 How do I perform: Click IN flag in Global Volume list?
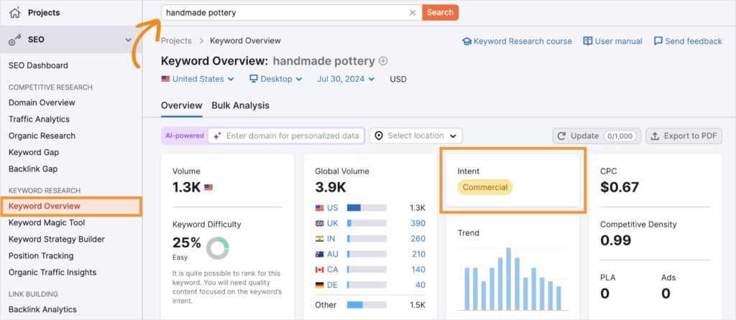pyautogui.click(x=320, y=239)
